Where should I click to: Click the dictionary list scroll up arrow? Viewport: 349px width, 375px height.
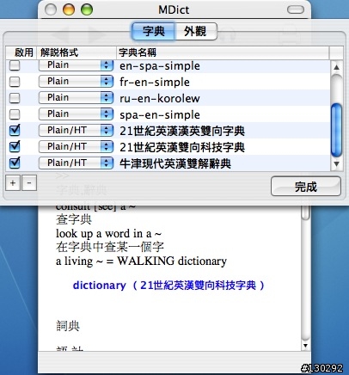336,67
